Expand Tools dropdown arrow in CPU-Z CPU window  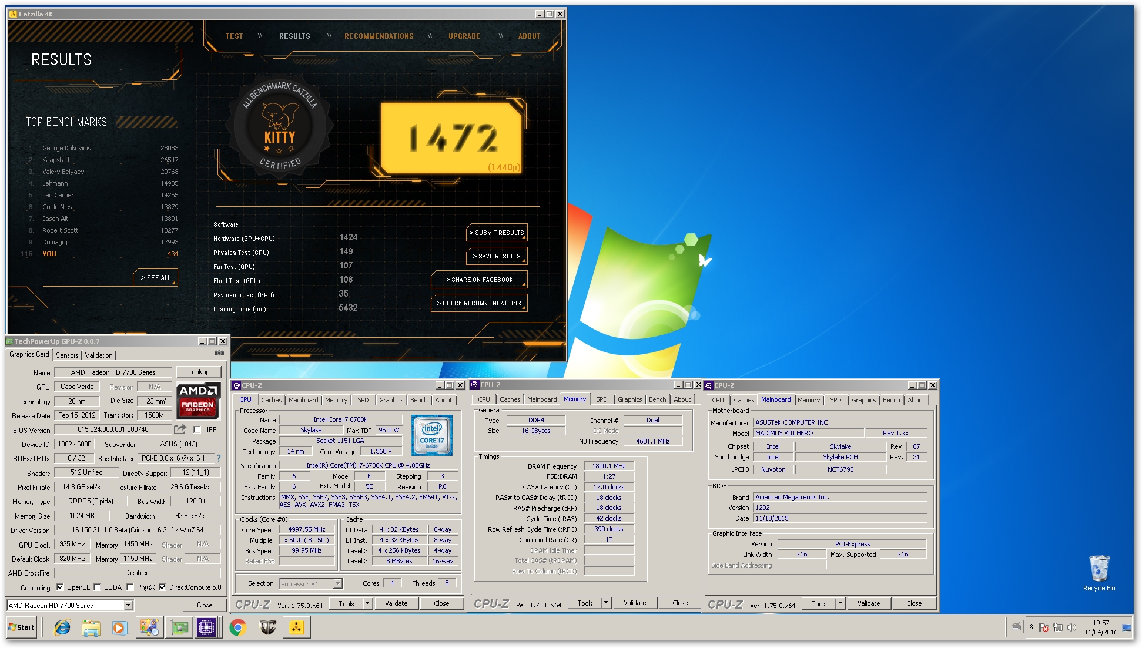(x=368, y=603)
